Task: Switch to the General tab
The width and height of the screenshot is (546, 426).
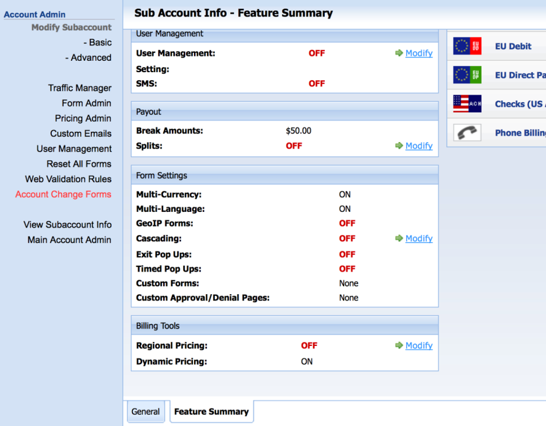Action: pyautogui.click(x=146, y=411)
